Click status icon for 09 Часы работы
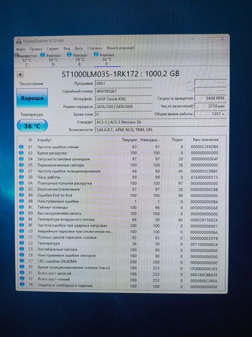Image resolution: width=252 pixels, height=337 pixels. pos(21,177)
